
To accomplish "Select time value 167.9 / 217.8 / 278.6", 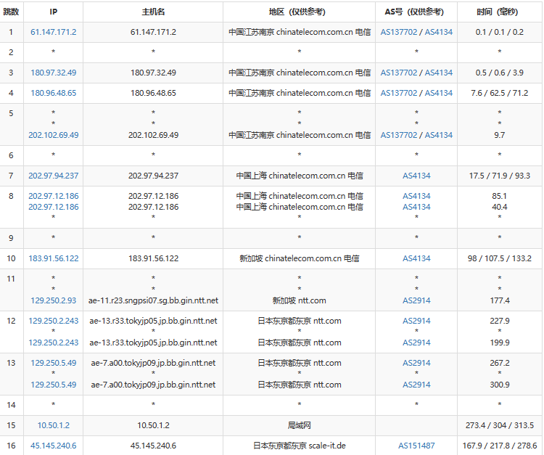I will (500, 446).
